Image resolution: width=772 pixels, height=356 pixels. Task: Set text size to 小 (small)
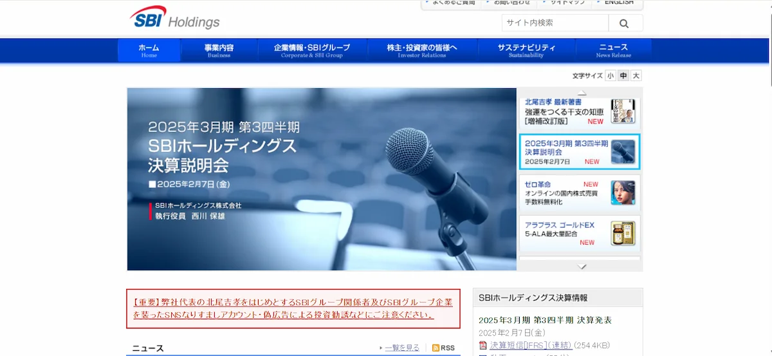click(610, 75)
